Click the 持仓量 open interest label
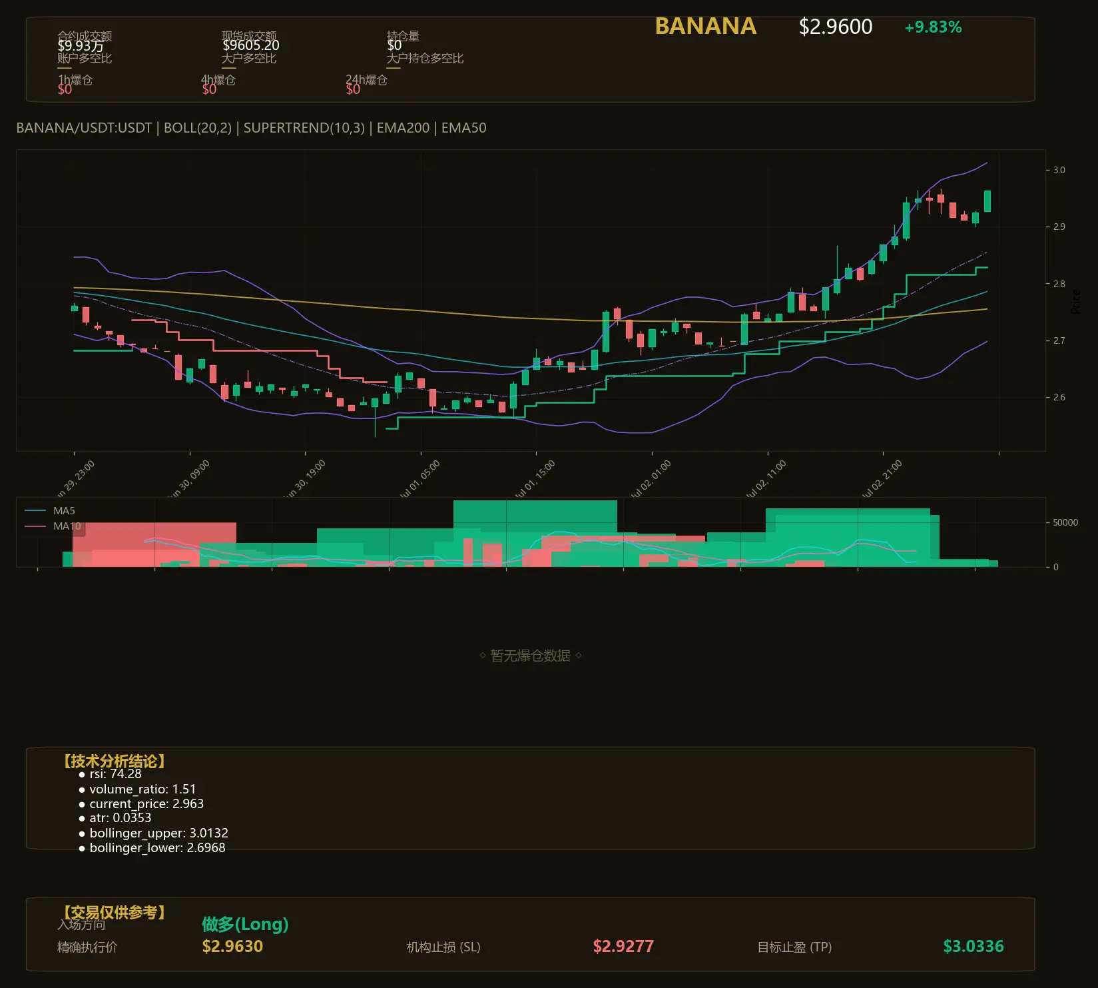The height and width of the screenshot is (988, 1098). [403, 36]
